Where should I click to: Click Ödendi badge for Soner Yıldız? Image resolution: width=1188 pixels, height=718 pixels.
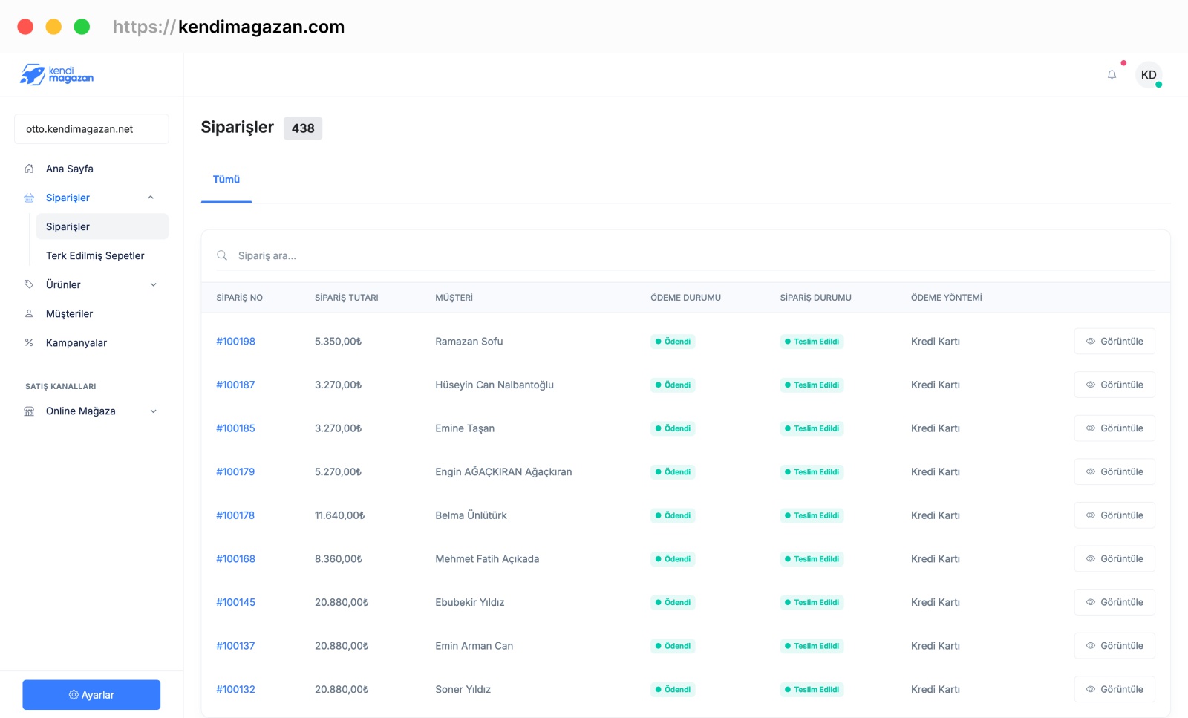pos(673,689)
